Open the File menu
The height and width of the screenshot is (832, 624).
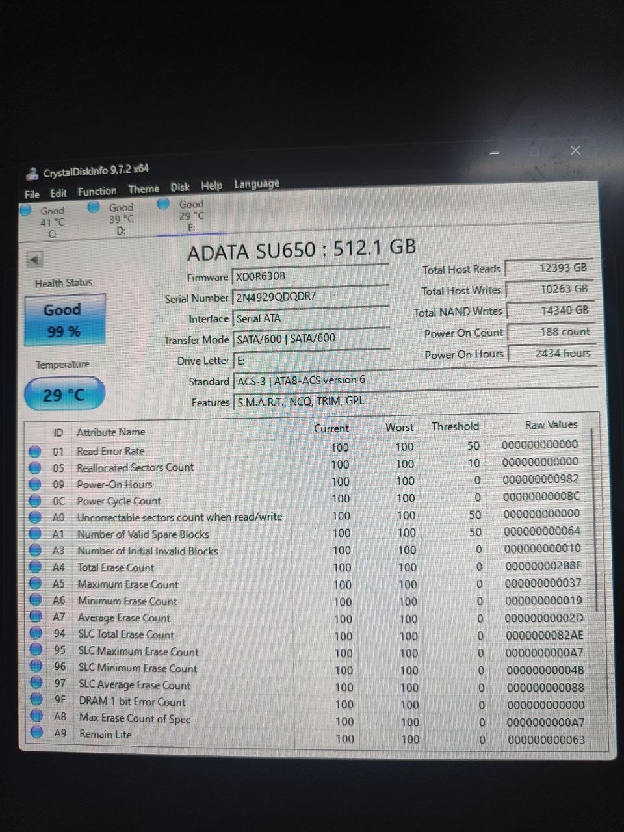(32, 194)
